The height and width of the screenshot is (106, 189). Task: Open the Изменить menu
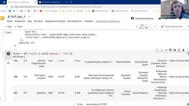[20, 21]
